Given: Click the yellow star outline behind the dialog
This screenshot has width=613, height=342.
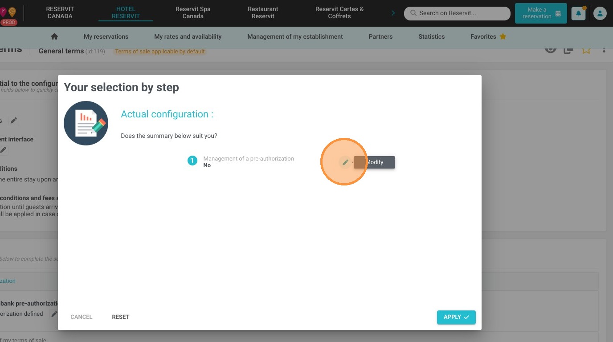Looking at the screenshot, I should (586, 50).
